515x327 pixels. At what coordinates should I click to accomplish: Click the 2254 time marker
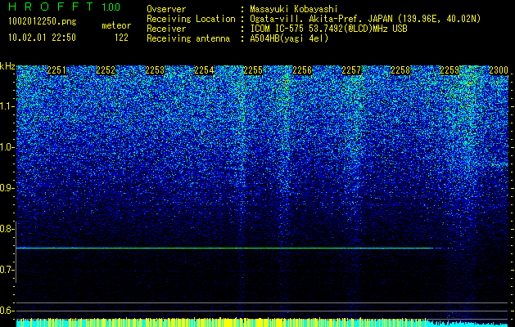click(204, 70)
